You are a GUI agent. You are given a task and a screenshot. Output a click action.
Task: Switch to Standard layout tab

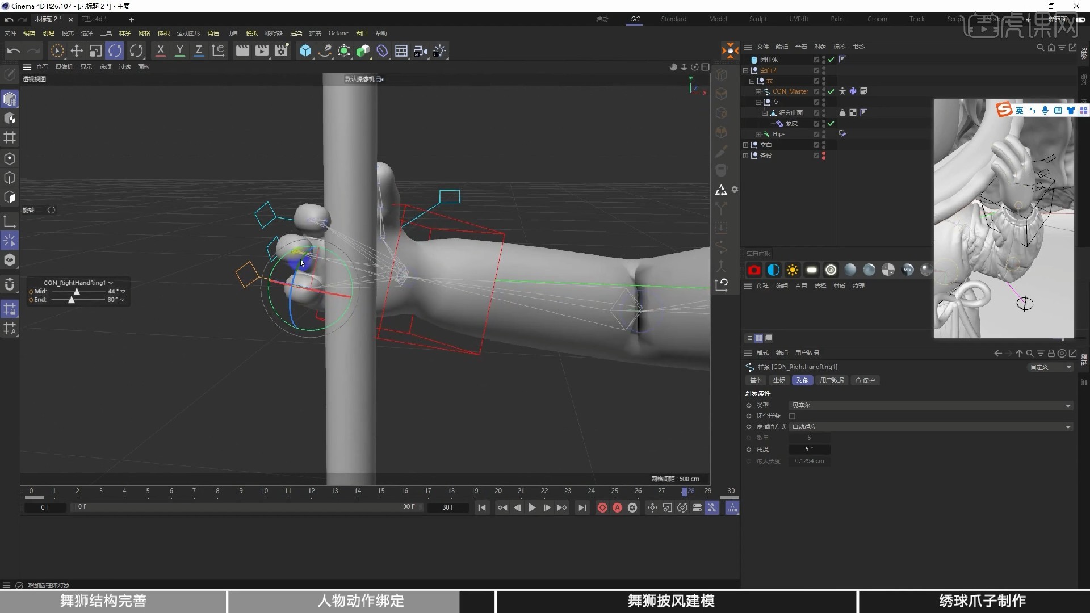pos(673,19)
